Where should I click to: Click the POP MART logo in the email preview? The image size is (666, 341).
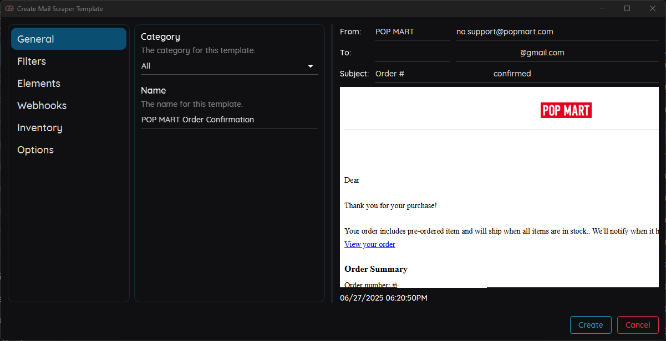(x=566, y=110)
